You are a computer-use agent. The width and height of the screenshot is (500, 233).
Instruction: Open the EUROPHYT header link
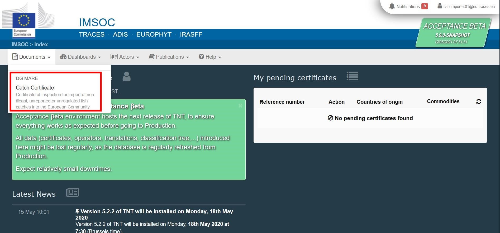coord(154,34)
